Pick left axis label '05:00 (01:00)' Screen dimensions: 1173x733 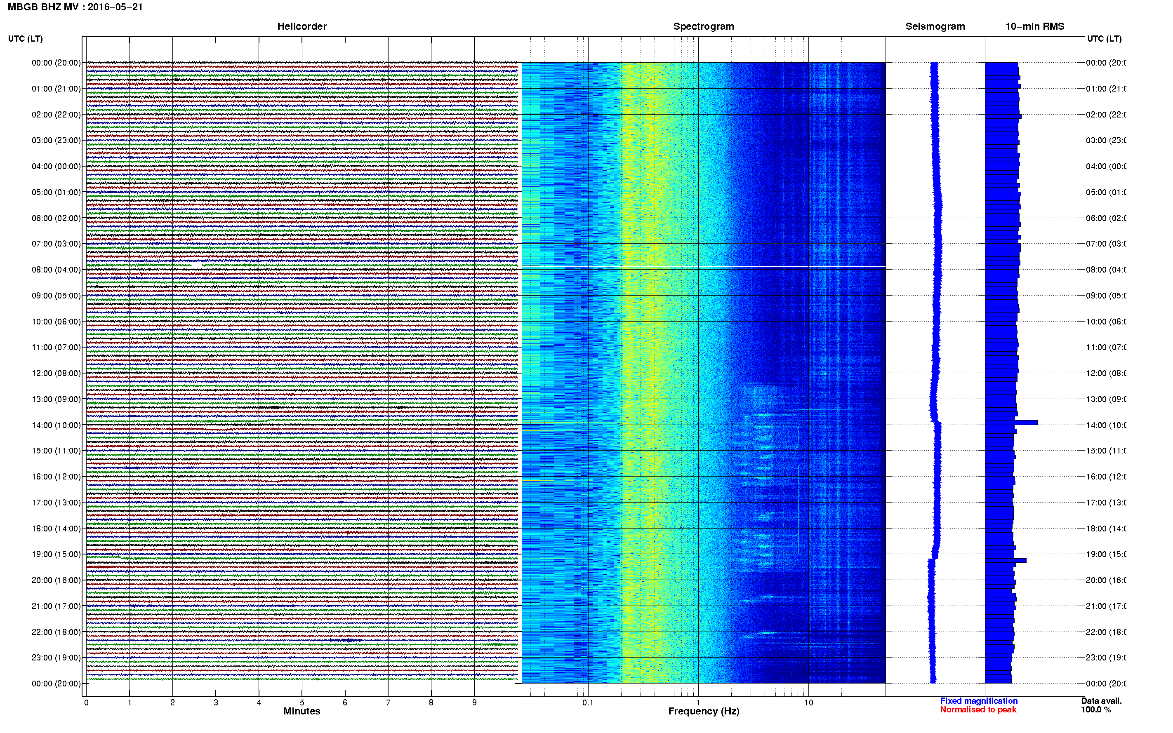click(x=56, y=192)
